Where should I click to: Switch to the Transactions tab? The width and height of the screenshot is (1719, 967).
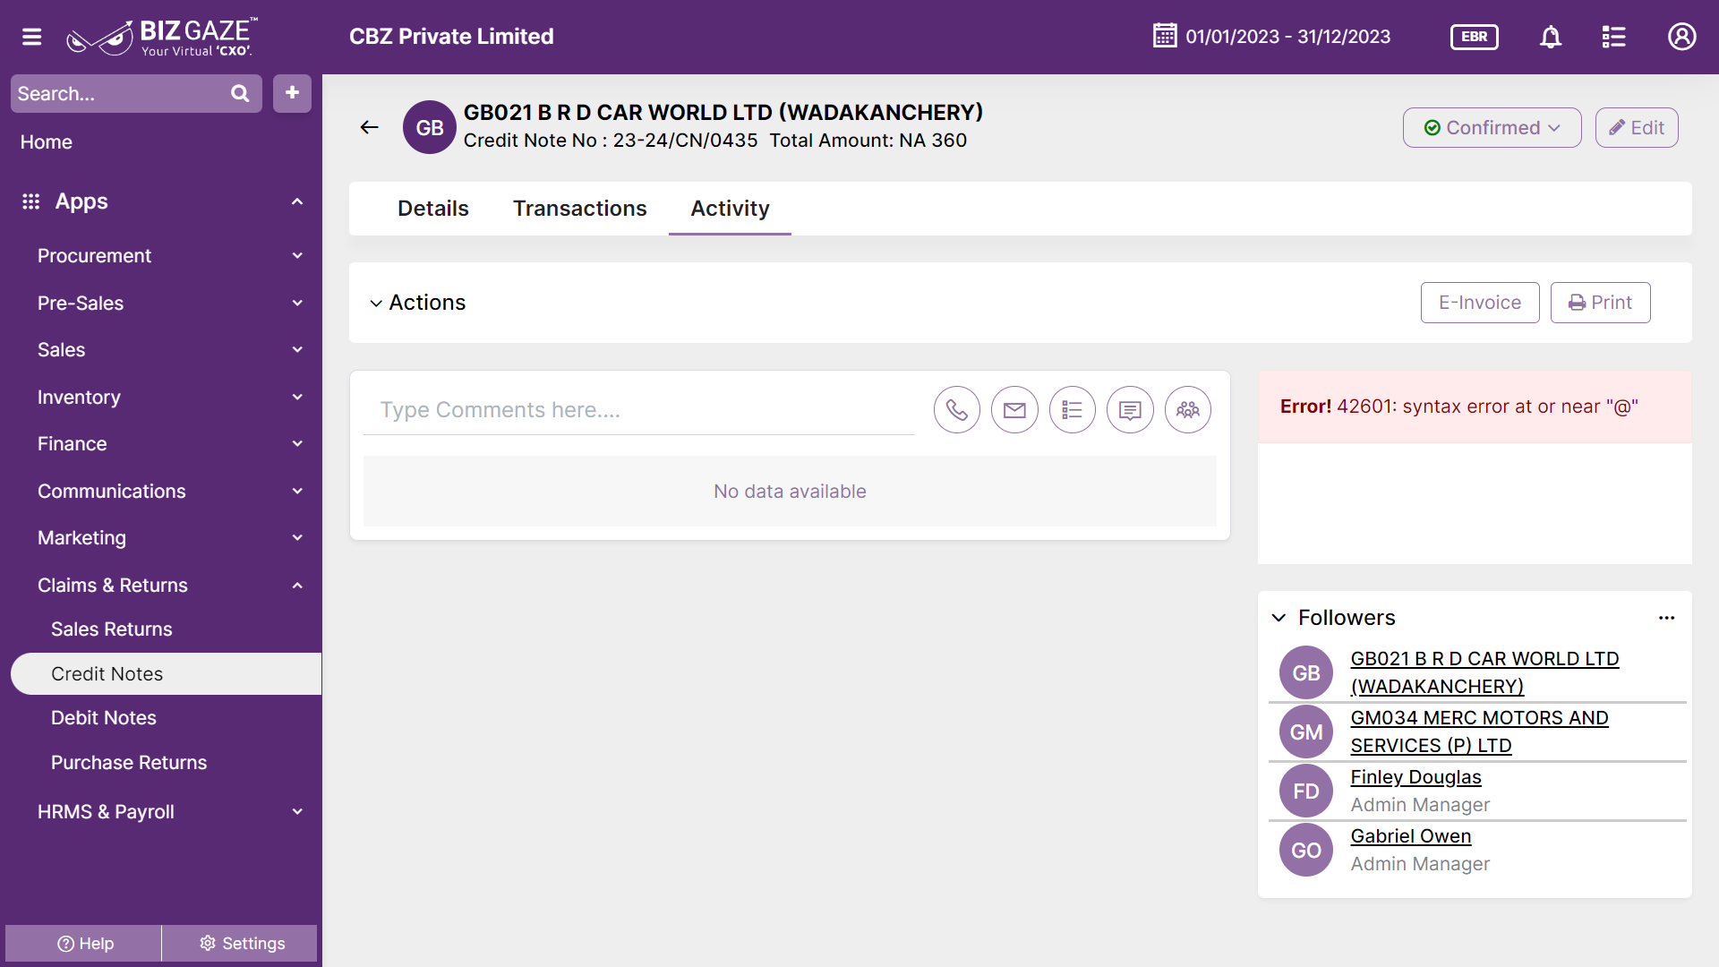click(579, 209)
